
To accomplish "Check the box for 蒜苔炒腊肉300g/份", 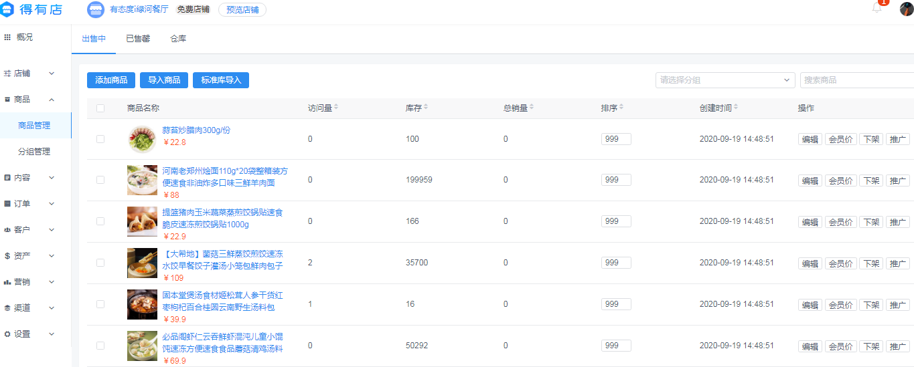I will [x=100, y=139].
